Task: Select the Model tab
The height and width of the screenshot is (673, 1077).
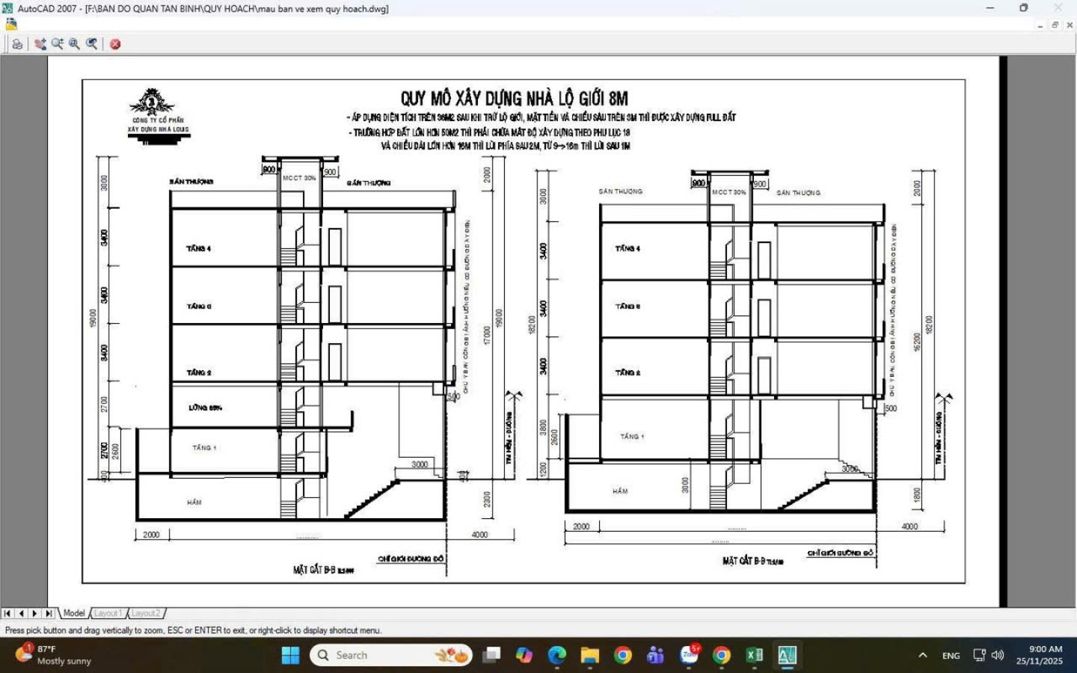Action: pyautogui.click(x=74, y=612)
